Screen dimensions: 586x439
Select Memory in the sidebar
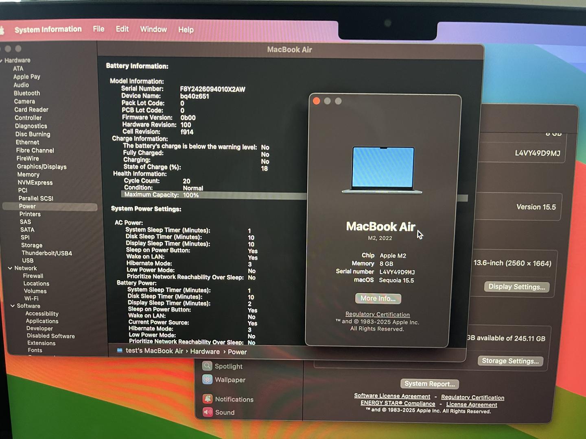(x=28, y=174)
